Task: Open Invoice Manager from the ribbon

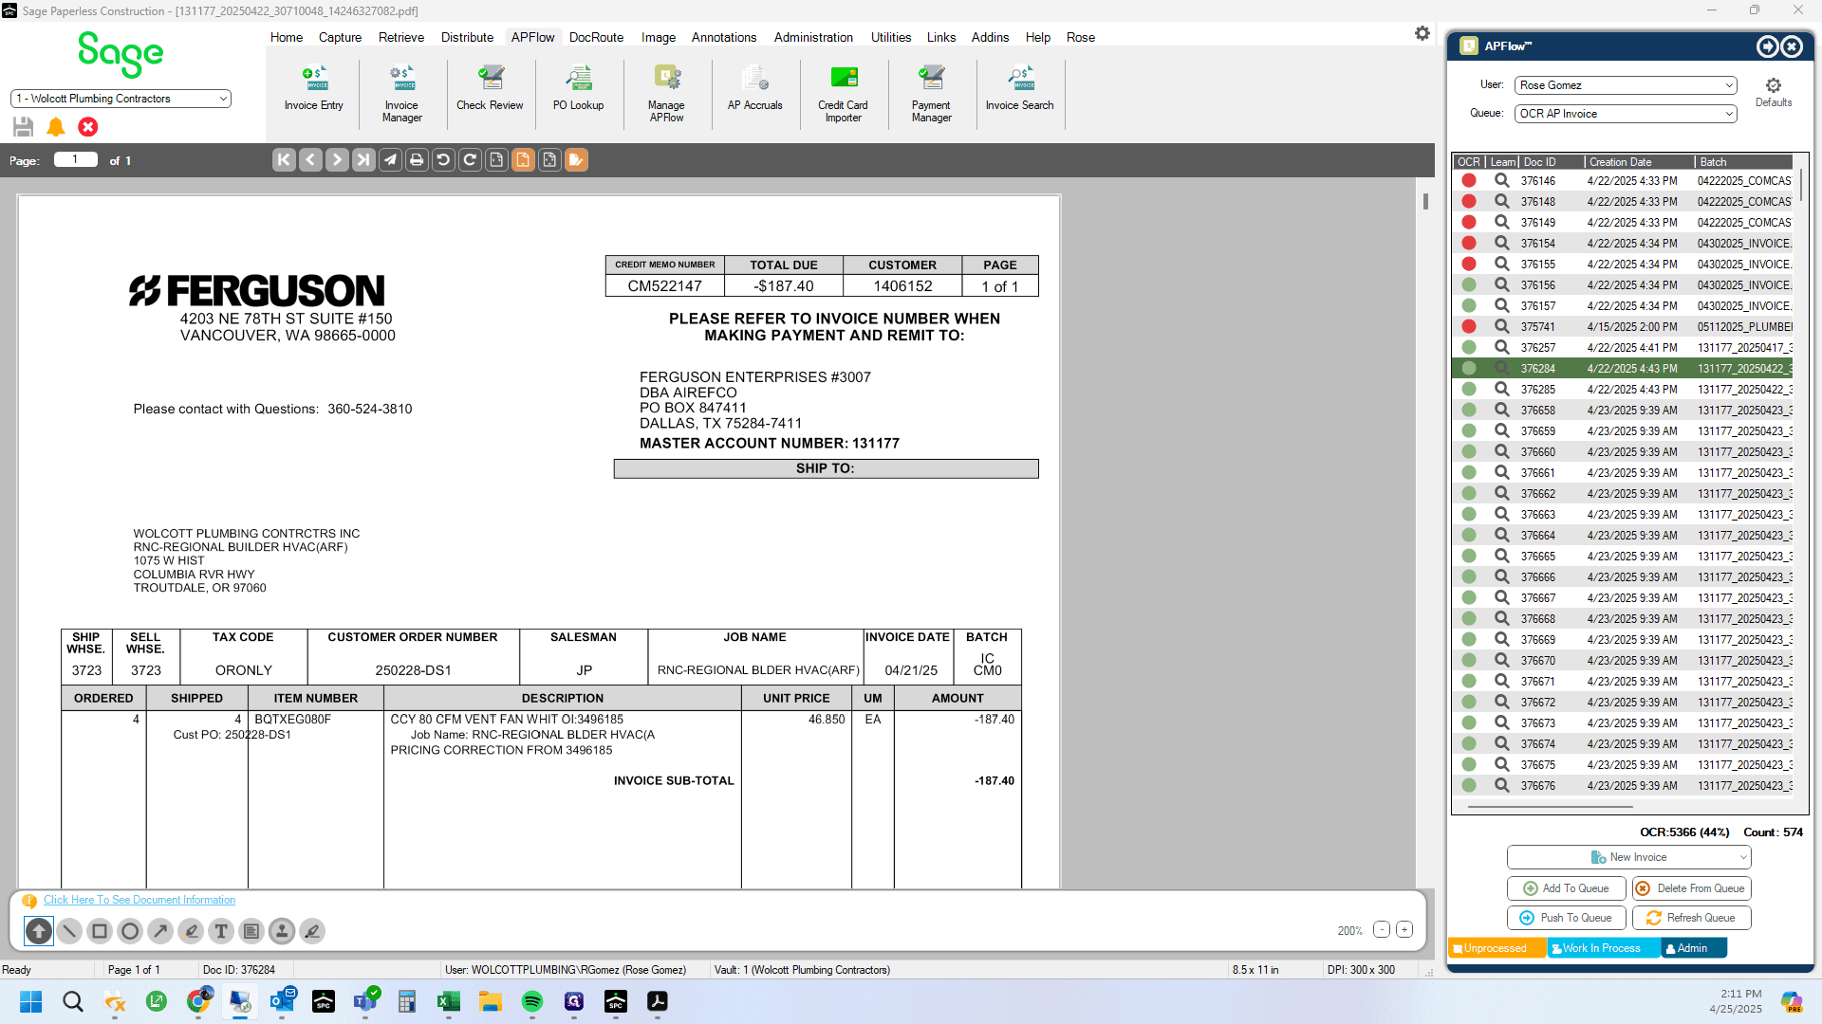Action: [x=401, y=93]
